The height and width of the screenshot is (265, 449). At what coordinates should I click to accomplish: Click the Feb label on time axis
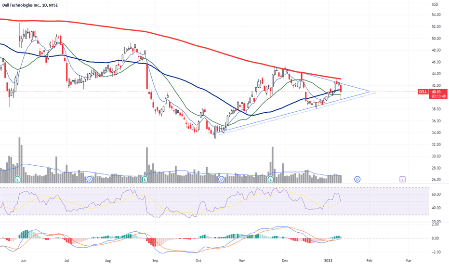pos(370,261)
